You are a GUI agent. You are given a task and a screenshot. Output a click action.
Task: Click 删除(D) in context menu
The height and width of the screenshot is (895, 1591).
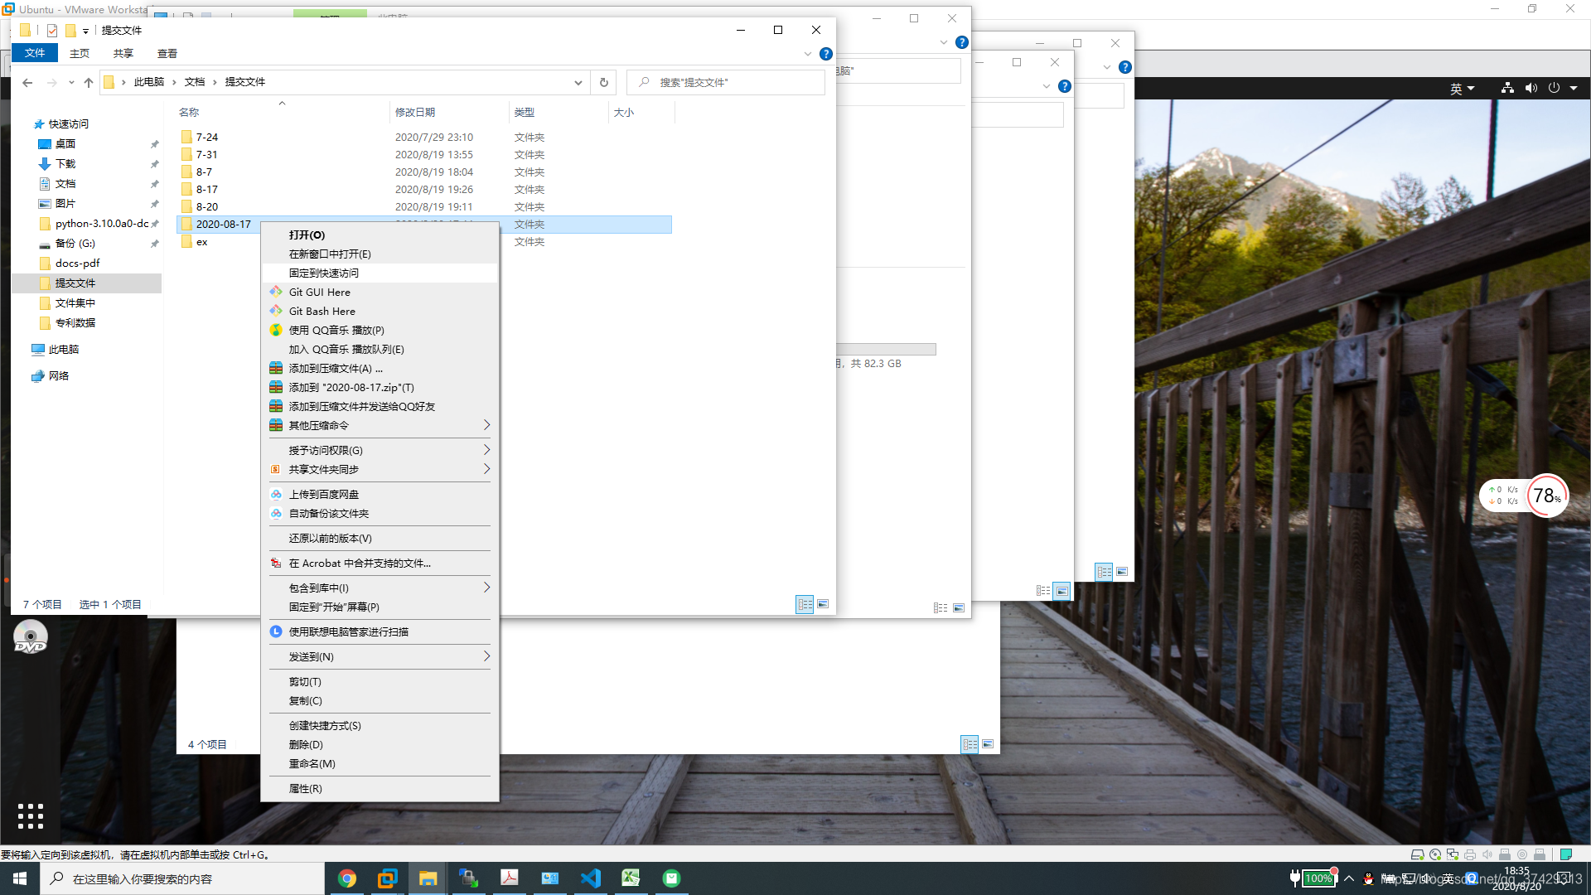click(306, 744)
